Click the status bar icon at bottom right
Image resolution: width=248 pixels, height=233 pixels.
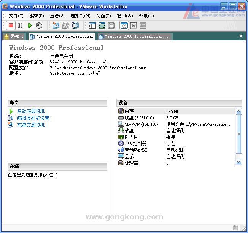click(235, 228)
